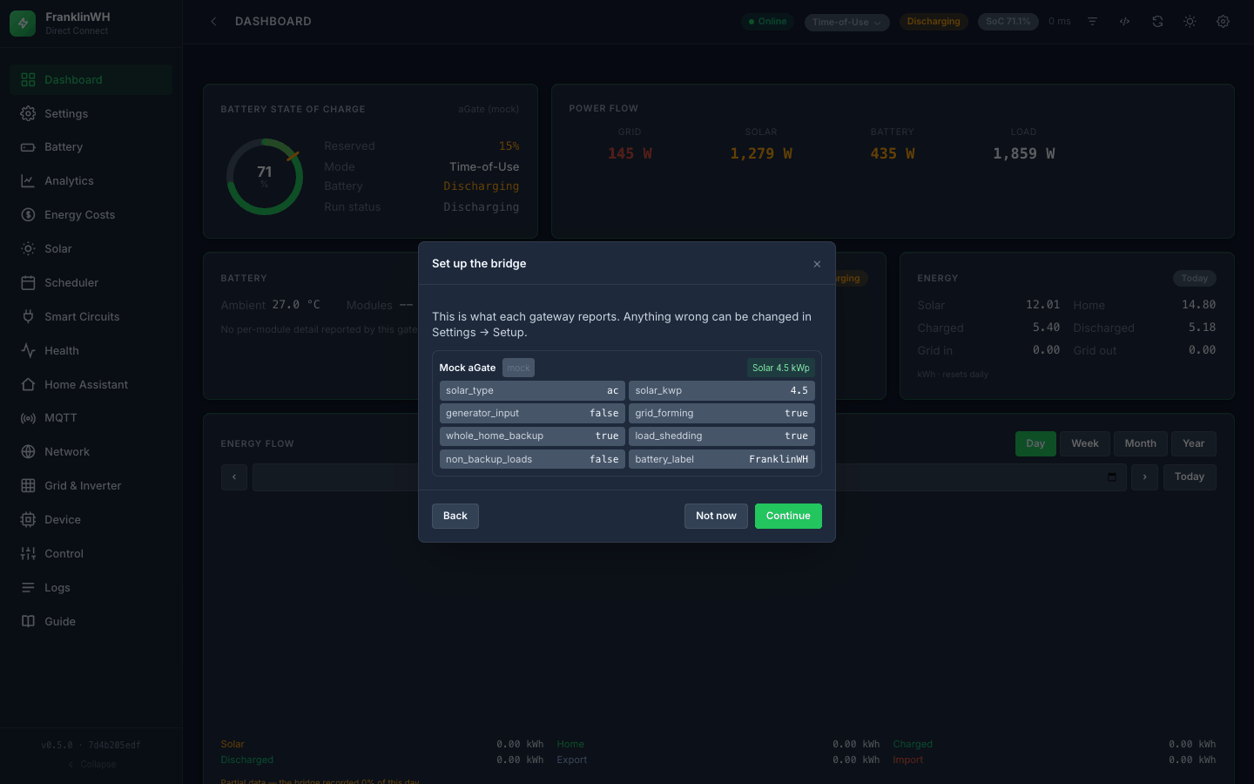Open the Control page
The height and width of the screenshot is (784, 1254).
click(91, 554)
